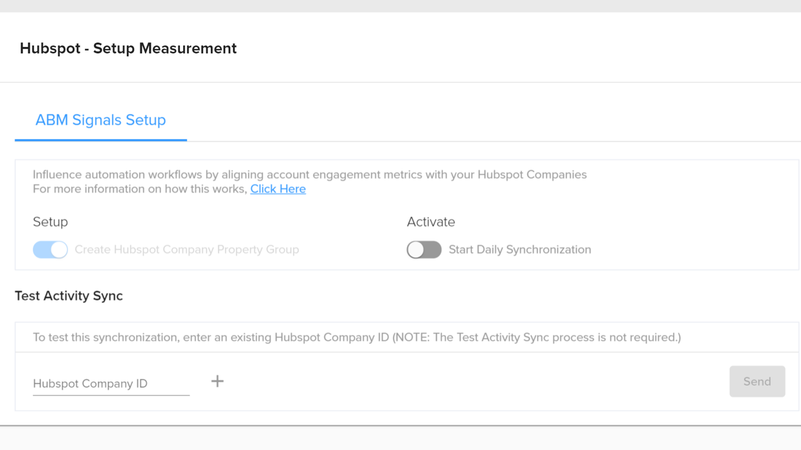Image resolution: width=801 pixels, height=450 pixels.
Task: Switch to the ABM Signals Setup tab
Action: point(101,120)
